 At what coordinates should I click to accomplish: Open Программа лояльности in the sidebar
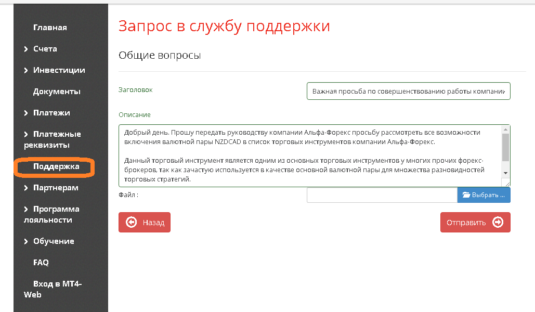pos(51,214)
